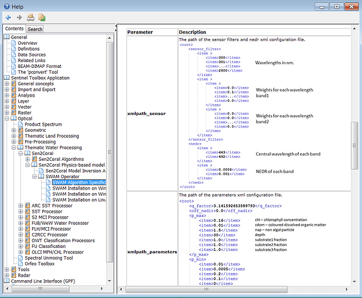
Task: Click the FU Classification folder icon
Action: pyautogui.click(x=27, y=246)
